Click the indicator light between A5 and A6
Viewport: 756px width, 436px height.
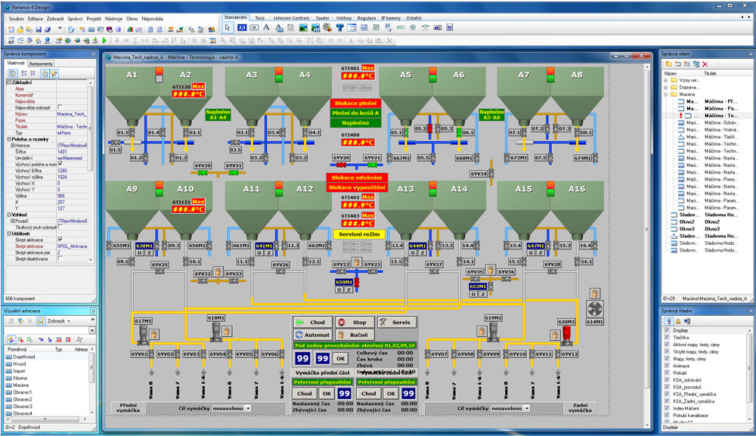[432, 75]
